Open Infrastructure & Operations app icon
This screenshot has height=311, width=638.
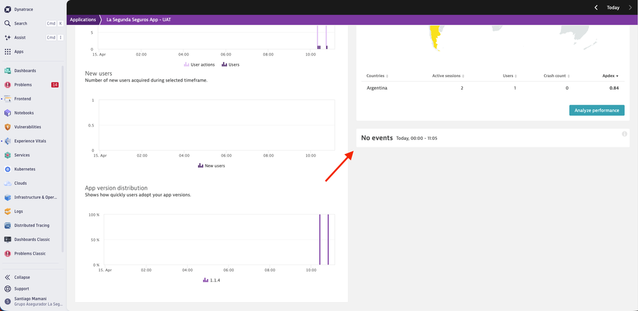(x=7, y=197)
